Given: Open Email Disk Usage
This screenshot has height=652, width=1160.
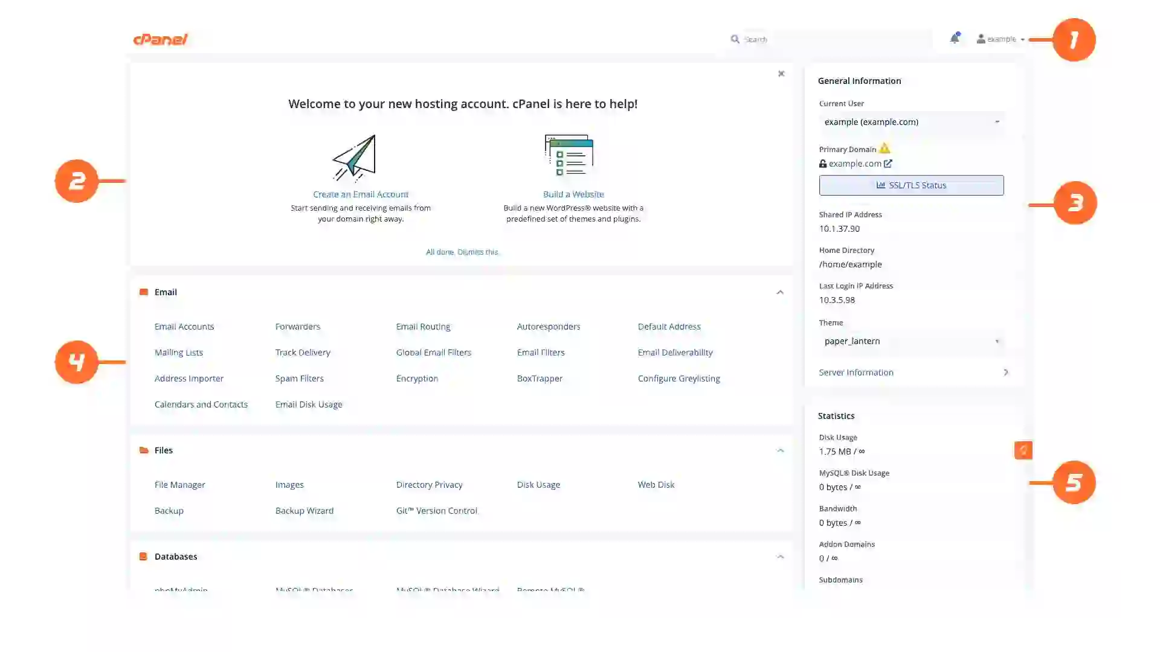Looking at the screenshot, I should click(309, 404).
